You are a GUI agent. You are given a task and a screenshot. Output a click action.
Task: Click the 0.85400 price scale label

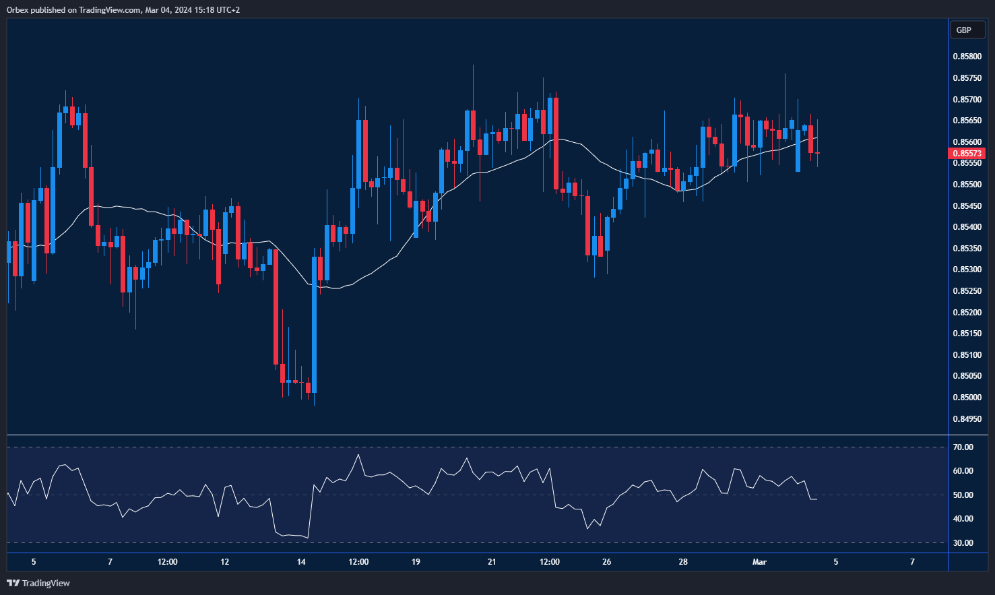pos(966,227)
